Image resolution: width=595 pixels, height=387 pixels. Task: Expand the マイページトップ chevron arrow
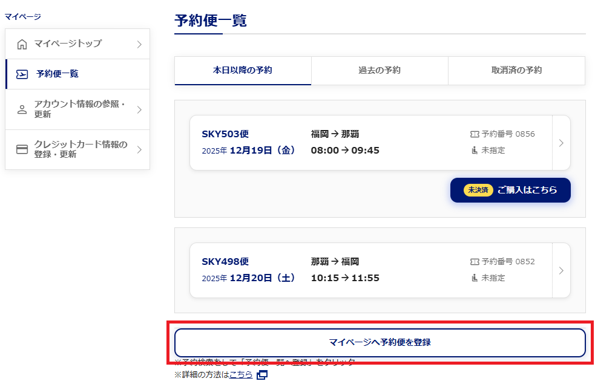pos(139,44)
